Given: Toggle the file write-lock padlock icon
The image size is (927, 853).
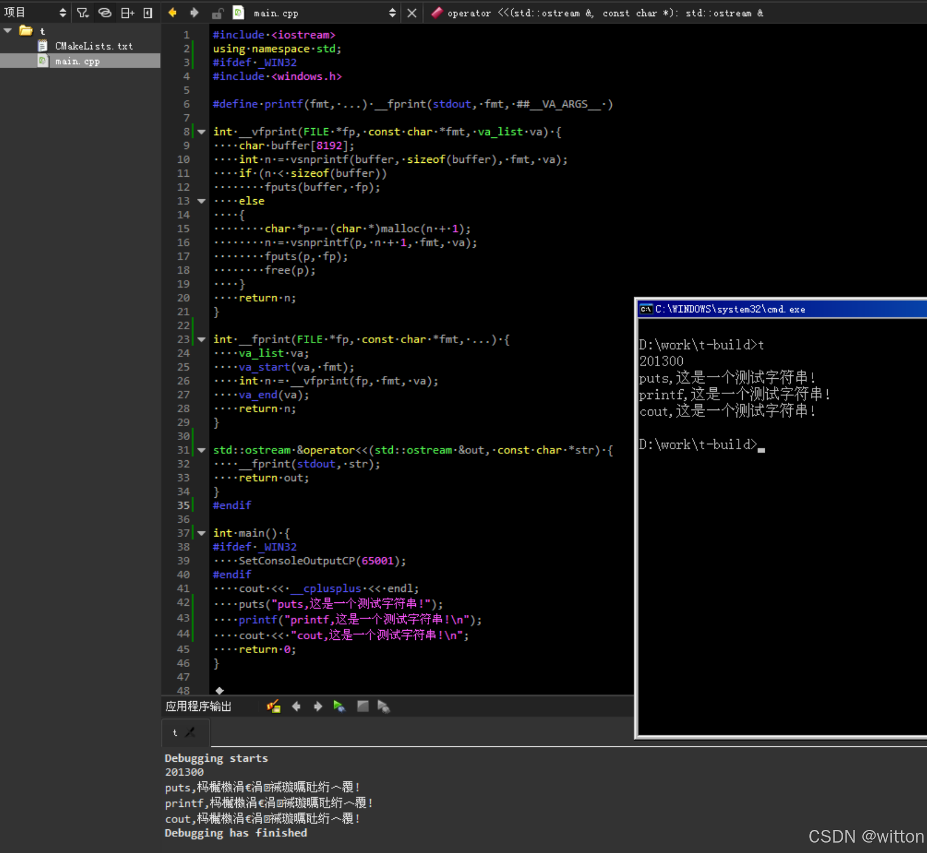Looking at the screenshot, I should [x=217, y=13].
